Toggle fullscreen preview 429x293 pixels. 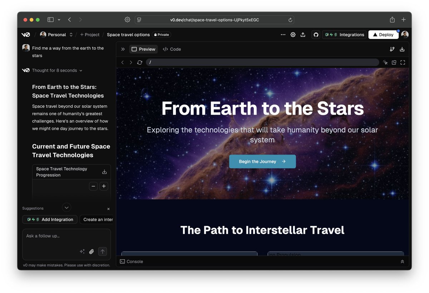click(x=403, y=63)
